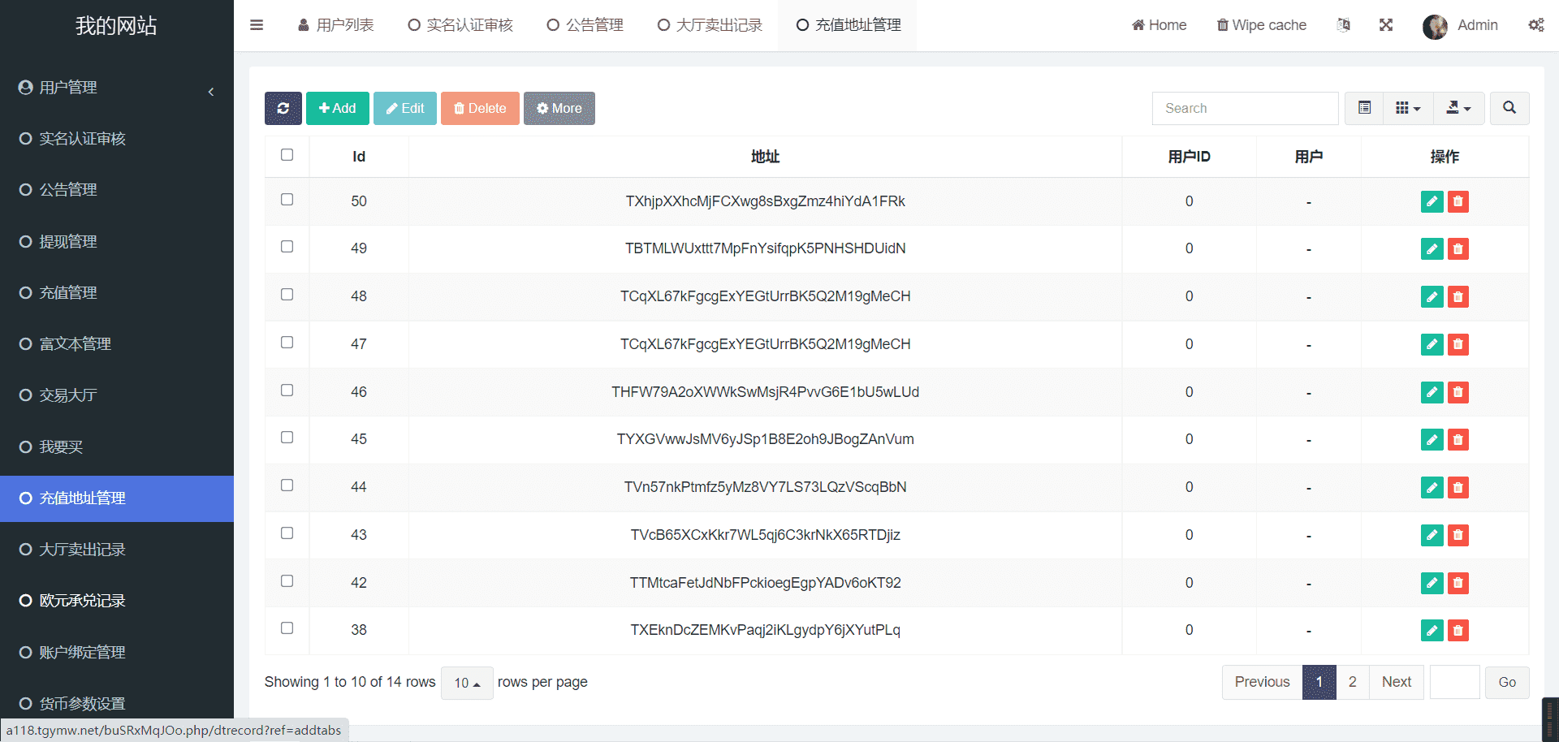Open 提现管理 in the sidebar menu
The height and width of the screenshot is (742, 1559).
(x=68, y=241)
